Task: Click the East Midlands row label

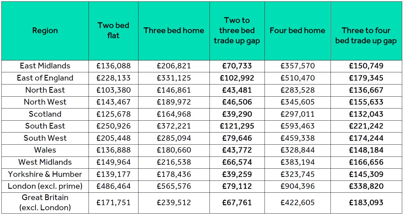Action: click(45, 66)
